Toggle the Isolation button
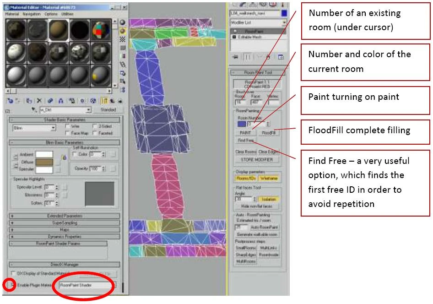 pos(268,199)
